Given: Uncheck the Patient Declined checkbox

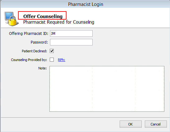Looking at the screenshot, I should [52, 51].
